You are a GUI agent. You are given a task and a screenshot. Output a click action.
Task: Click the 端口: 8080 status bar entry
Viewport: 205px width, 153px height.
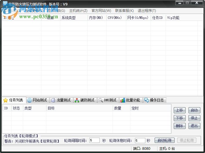coord(142,149)
